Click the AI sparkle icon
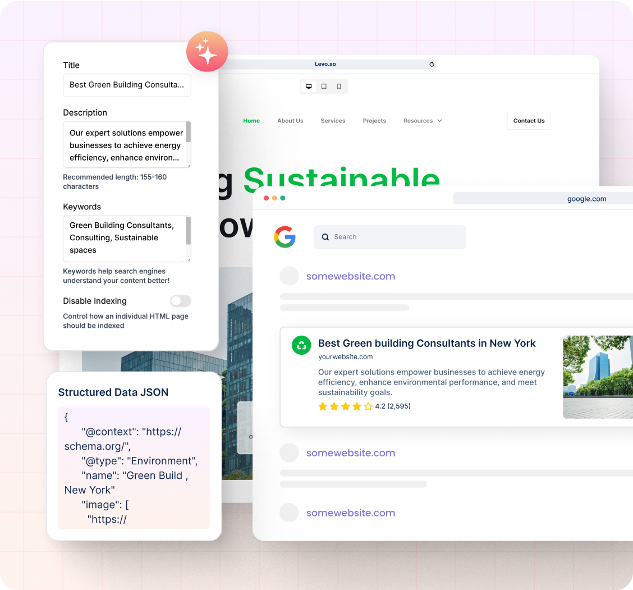 (x=207, y=52)
